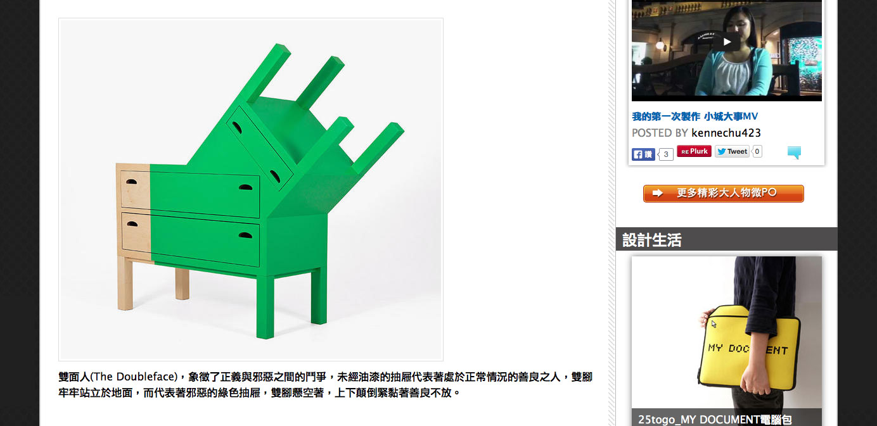Play the 小城大事MV video
The width and height of the screenshot is (877, 426).
click(x=727, y=42)
